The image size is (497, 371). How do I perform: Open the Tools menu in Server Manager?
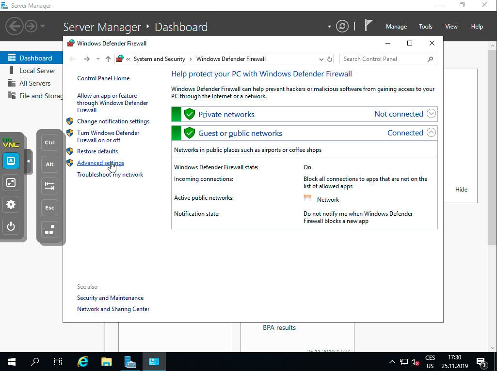pos(425,27)
